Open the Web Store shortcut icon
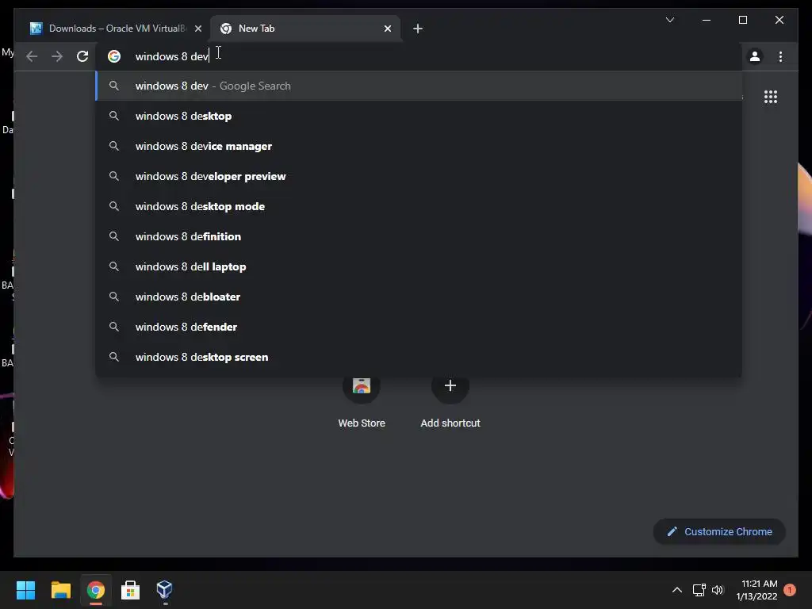The width and height of the screenshot is (812, 609). [362, 385]
